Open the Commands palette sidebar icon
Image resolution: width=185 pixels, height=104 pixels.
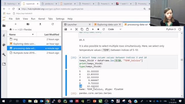coord(4,45)
